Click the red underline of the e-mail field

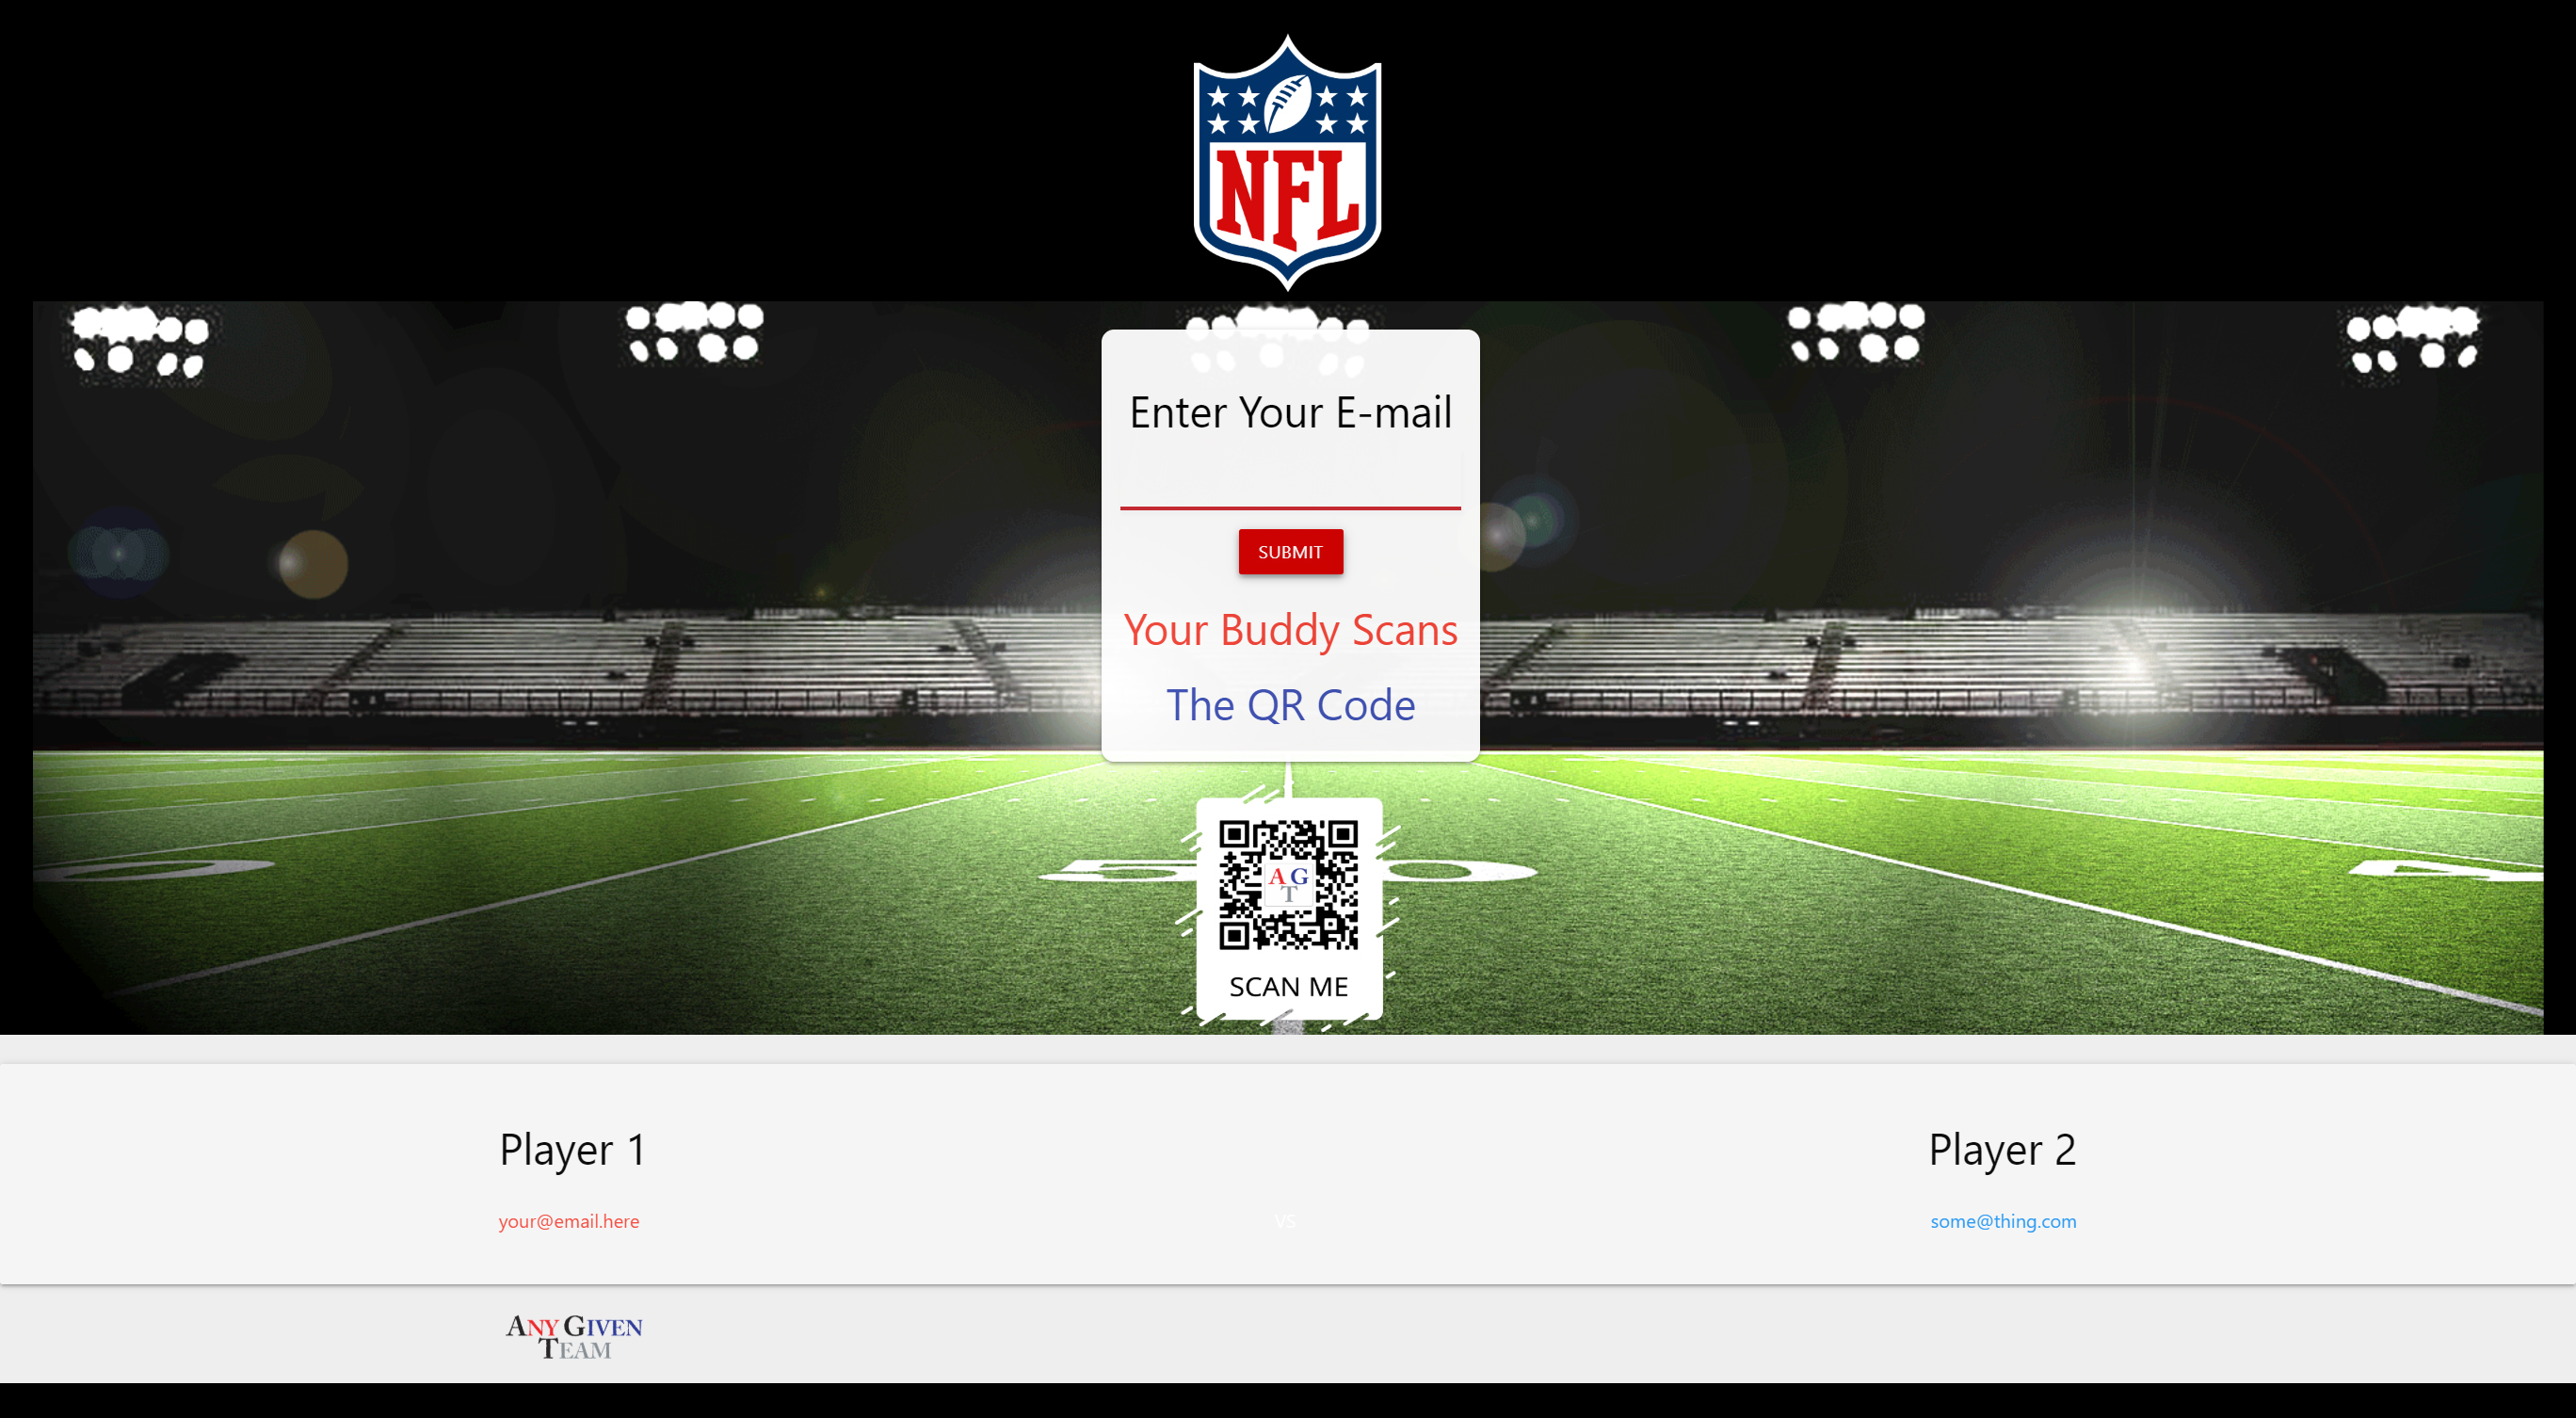tap(1289, 508)
